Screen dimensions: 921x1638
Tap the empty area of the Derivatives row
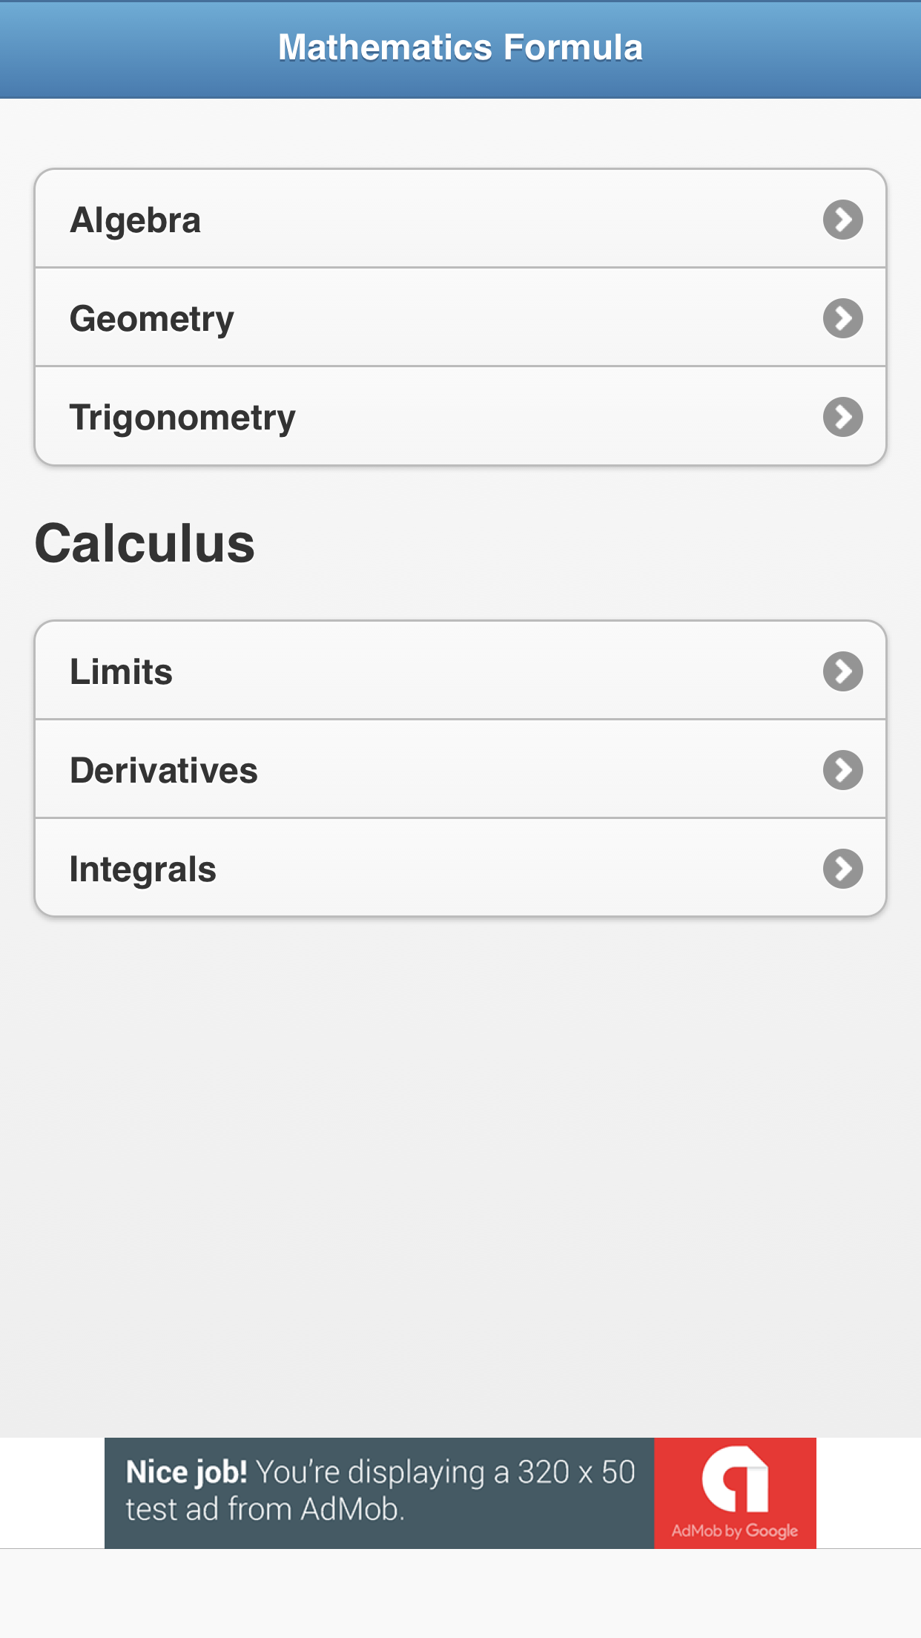pyautogui.click(x=519, y=770)
